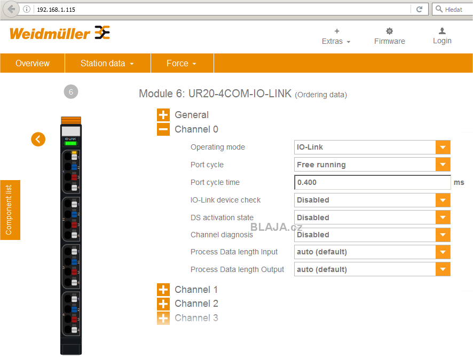This screenshot has height=357, width=473.
Task: Click the module number 6 badge
Action: [71, 92]
